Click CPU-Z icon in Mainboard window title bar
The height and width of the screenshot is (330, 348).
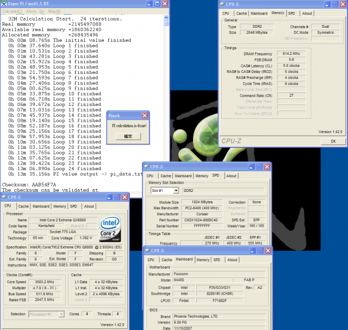[147, 250]
